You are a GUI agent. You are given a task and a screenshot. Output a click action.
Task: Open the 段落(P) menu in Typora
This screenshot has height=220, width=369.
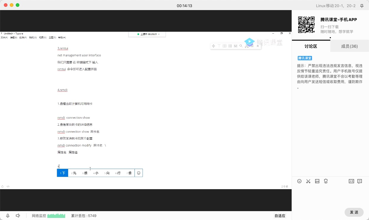click(x=23, y=38)
